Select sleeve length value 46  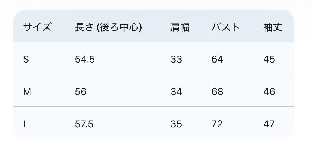point(269,92)
